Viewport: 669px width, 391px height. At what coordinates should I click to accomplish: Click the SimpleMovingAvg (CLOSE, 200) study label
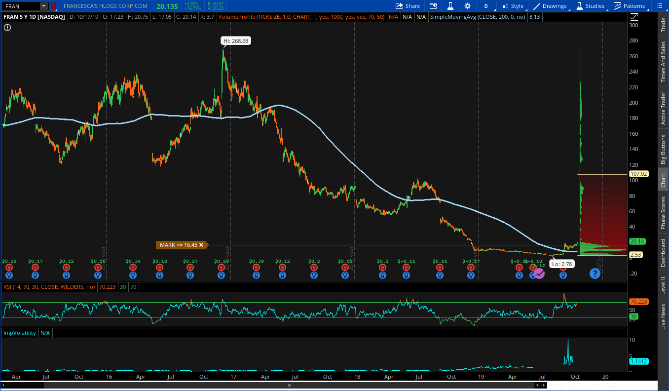(x=477, y=17)
